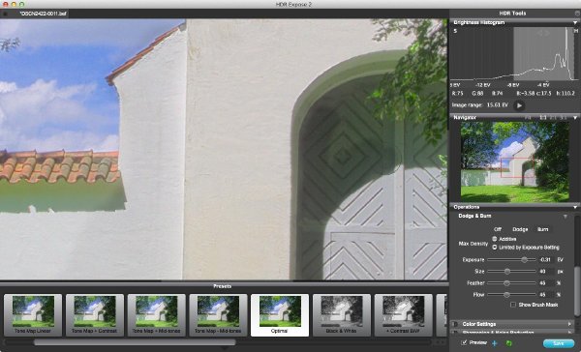Image resolution: width=581 pixels, height=352 pixels.
Task: Click the Size value field
Action: [x=546, y=272]
